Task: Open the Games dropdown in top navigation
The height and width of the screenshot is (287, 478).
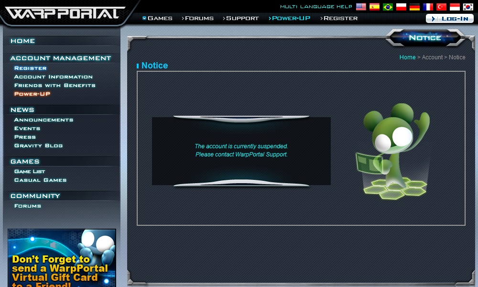Action: [157, 18]
